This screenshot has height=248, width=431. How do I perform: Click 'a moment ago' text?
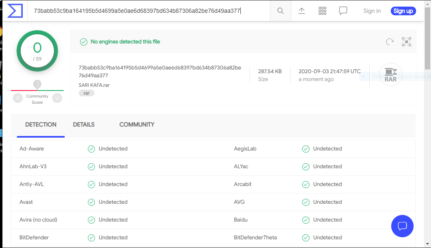[316, 79]
